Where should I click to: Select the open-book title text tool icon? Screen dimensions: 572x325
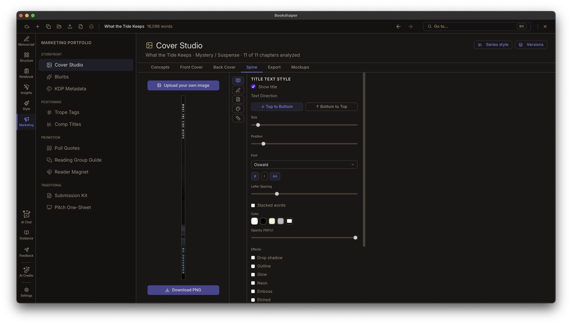238,81
